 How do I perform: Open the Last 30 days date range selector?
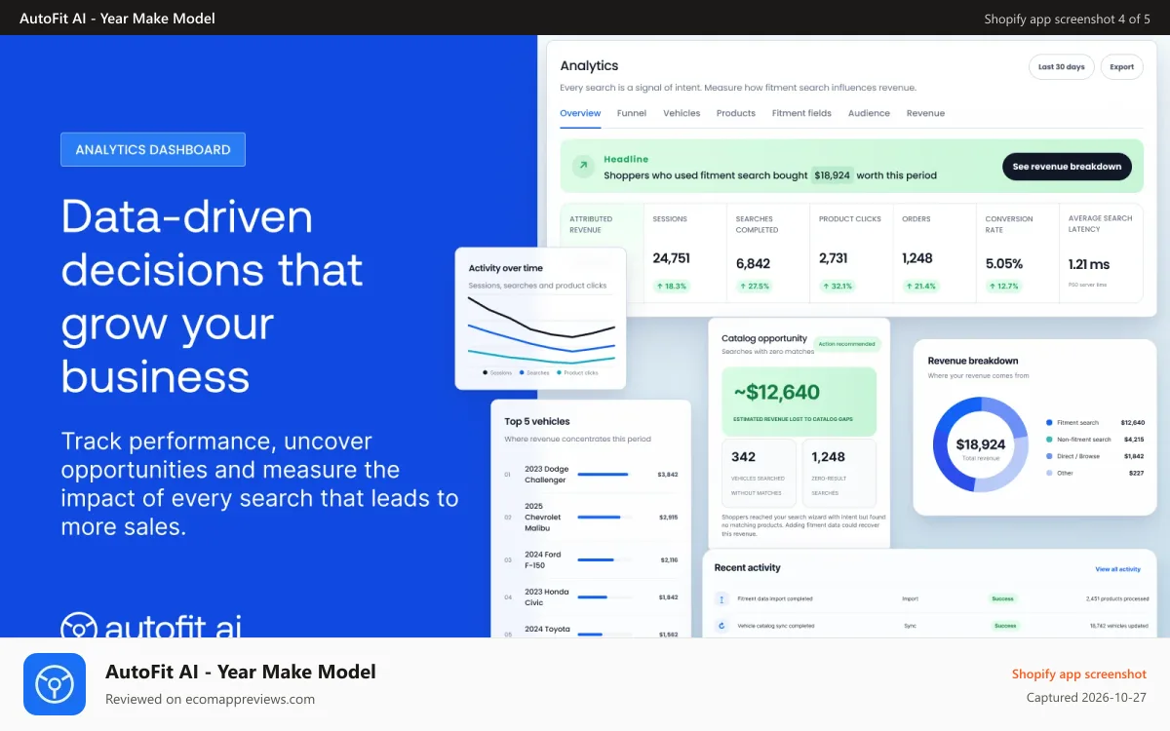tap(1061, 67)
